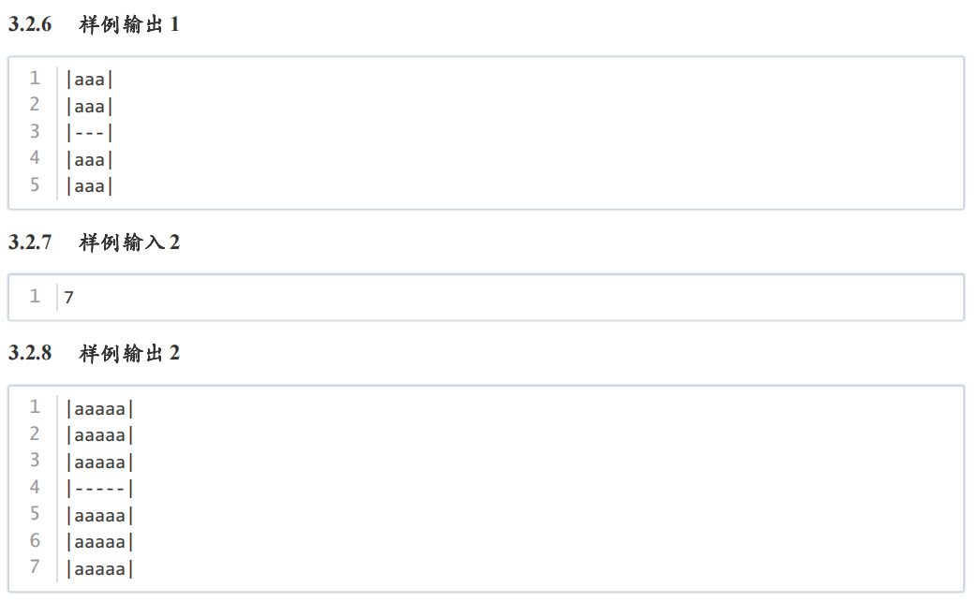Click line number 5 in sample output 1
The image size is (978, 602).
click(35, 185)
